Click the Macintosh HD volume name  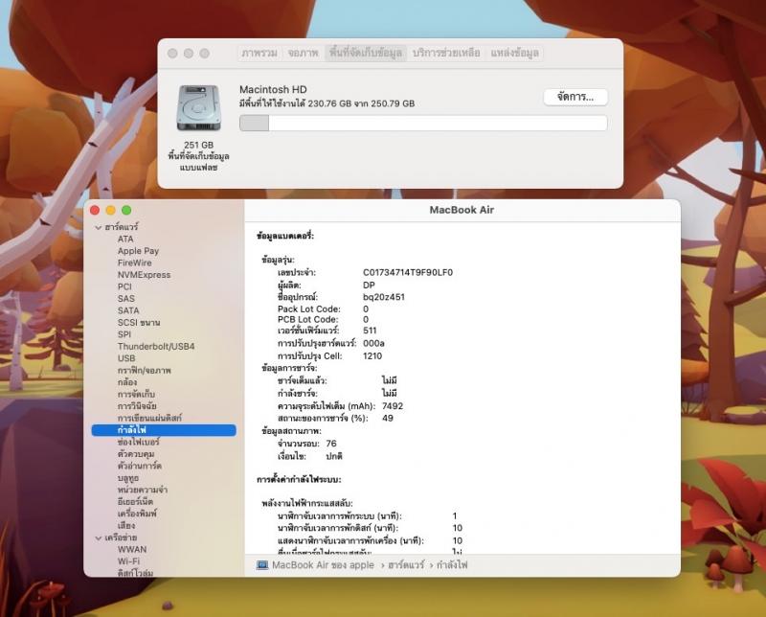tap(273, 89)
